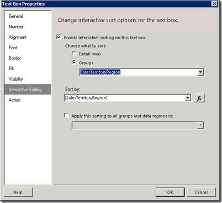Select the Detail rows radio option
The height and width of the screenshot is (203, 222).
click(73, 54)
